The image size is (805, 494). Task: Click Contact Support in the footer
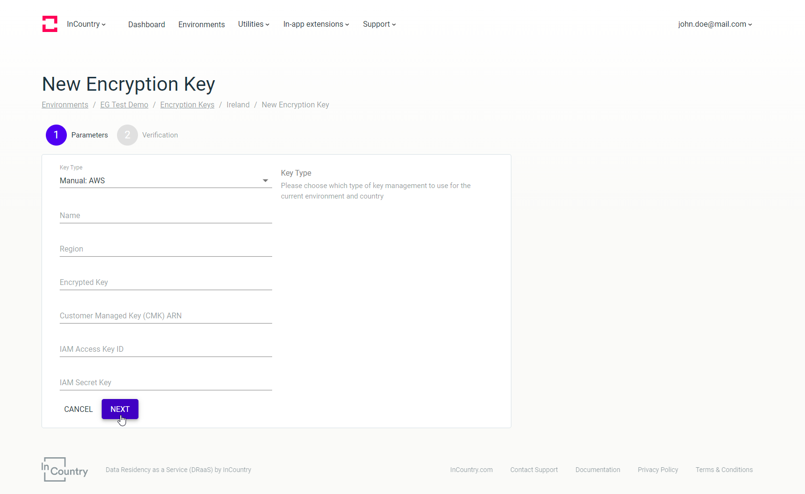tap(534, 470)
